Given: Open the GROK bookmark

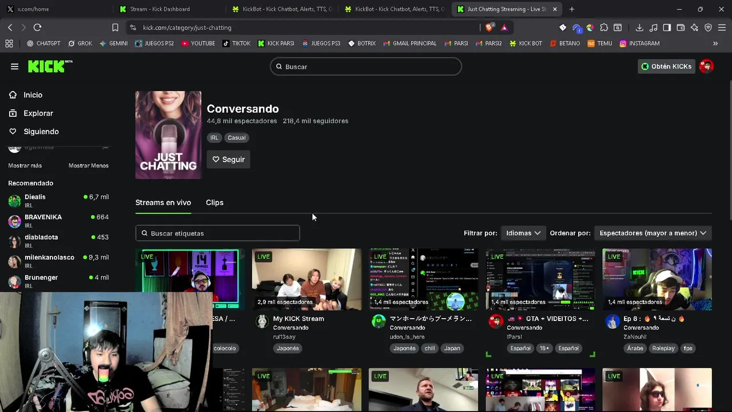Looking at the screenshot, I should (79, 43).
